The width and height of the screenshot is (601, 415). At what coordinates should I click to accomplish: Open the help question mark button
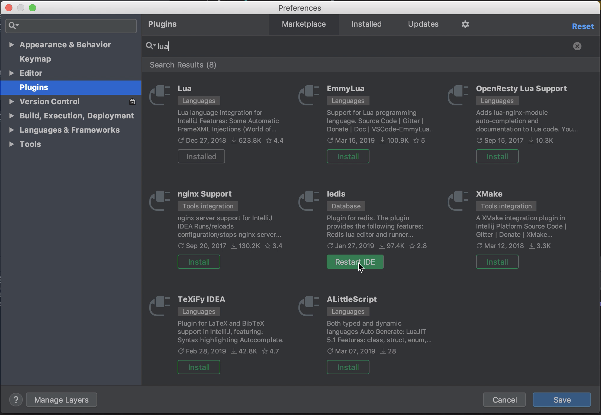(x=16, y=400)
